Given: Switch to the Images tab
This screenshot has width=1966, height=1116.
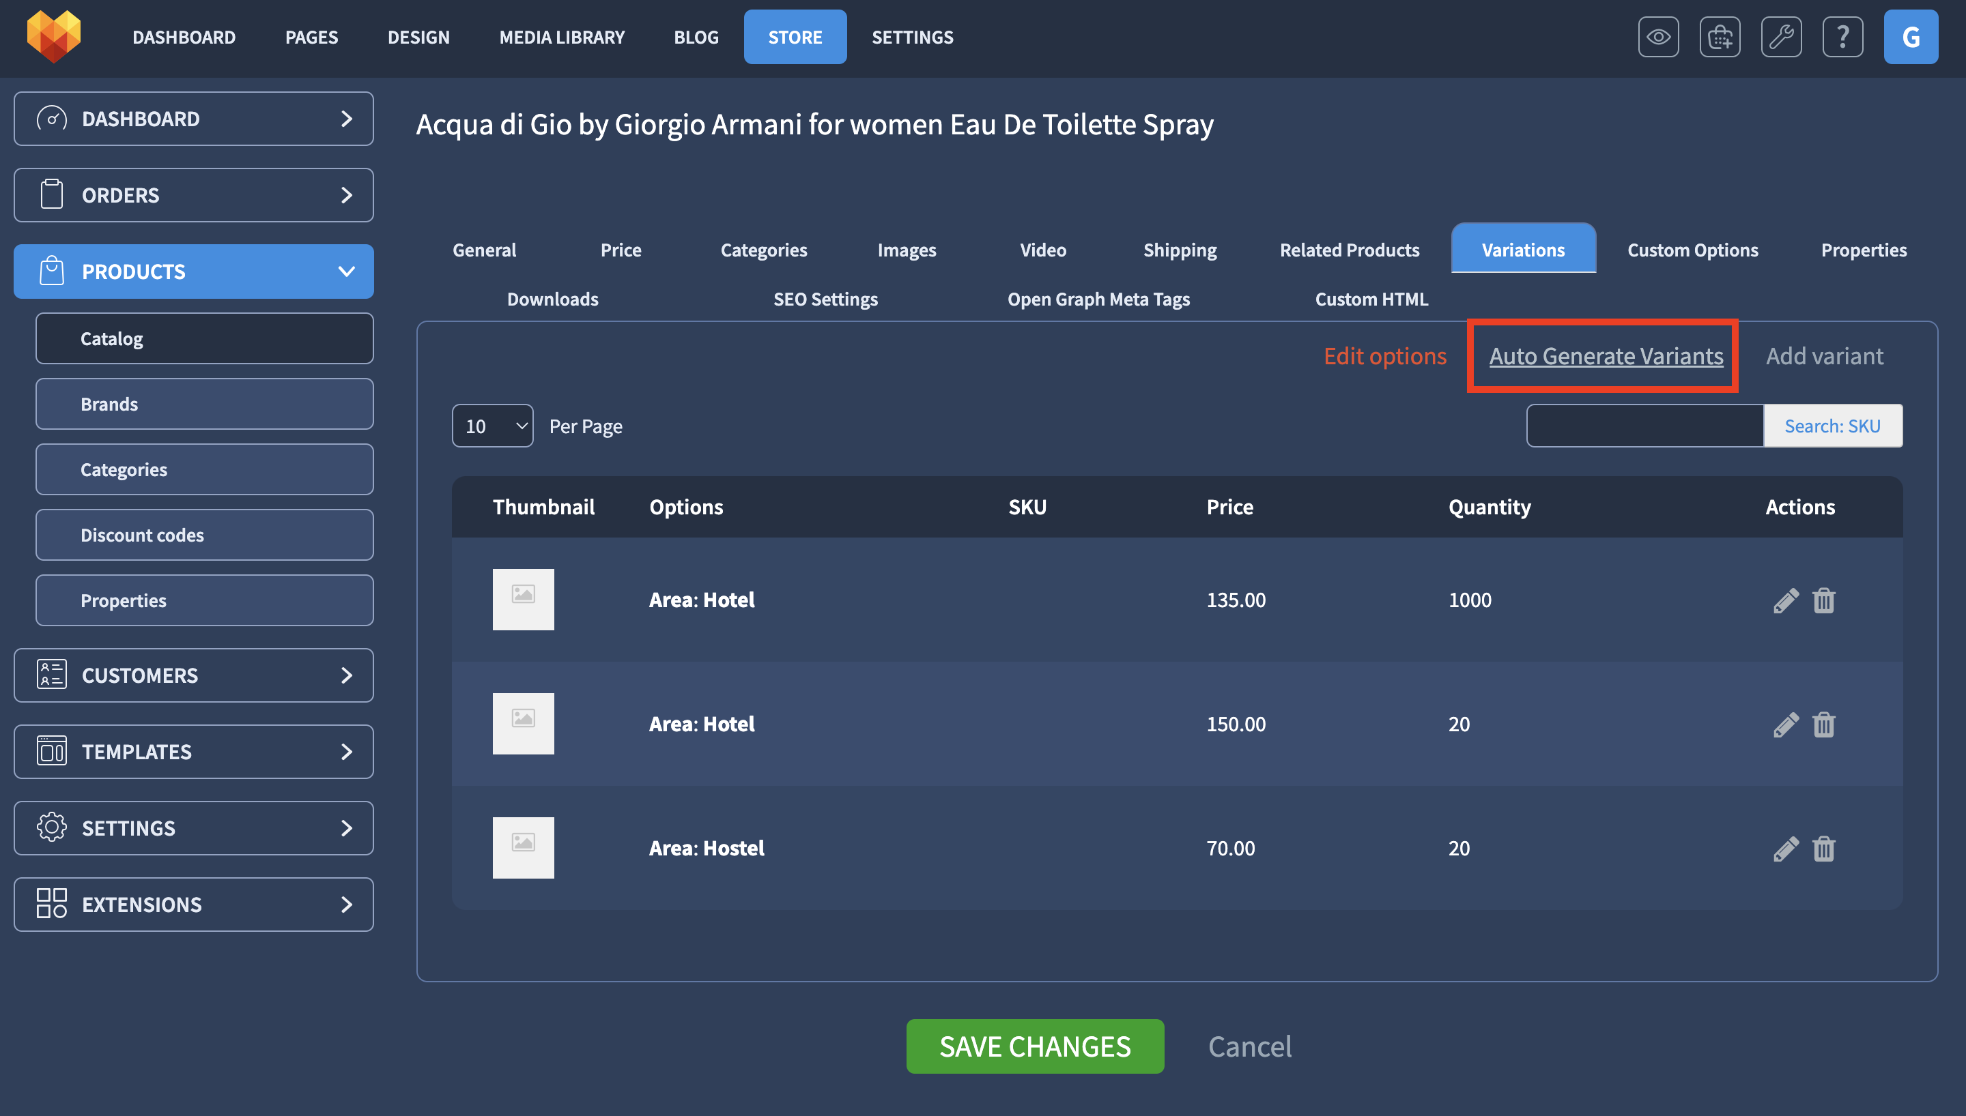Looking at the screenshot, I should point(907,250).
